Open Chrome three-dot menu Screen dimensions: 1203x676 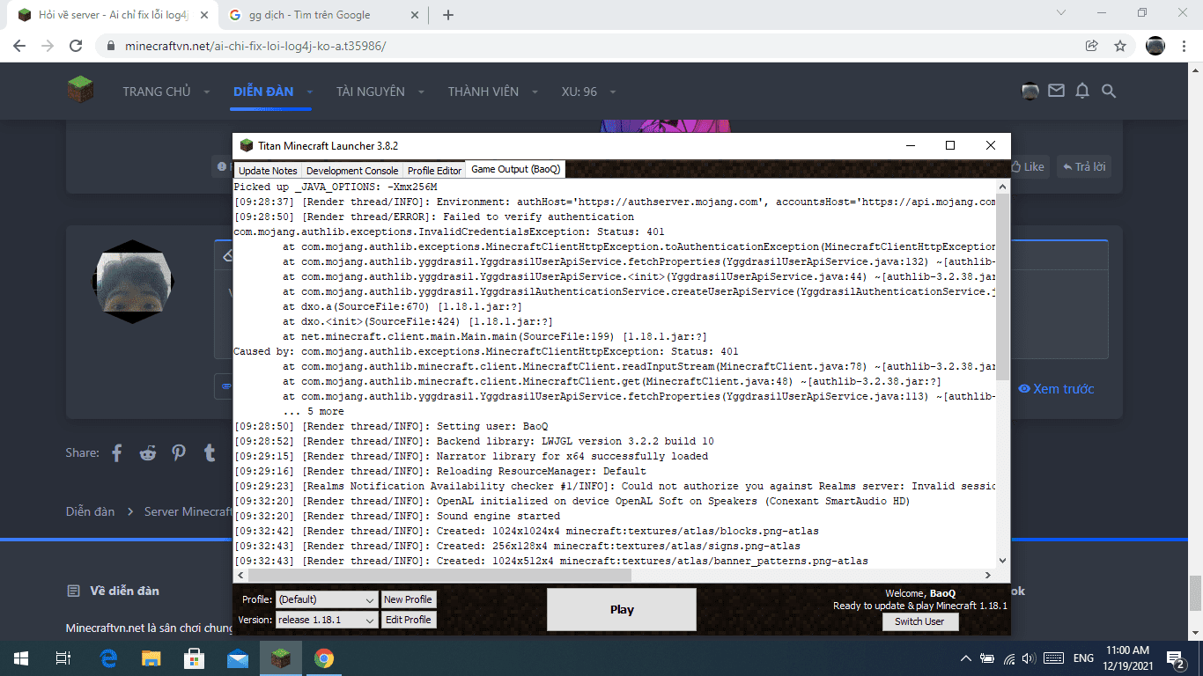(x=1185, y=46)
